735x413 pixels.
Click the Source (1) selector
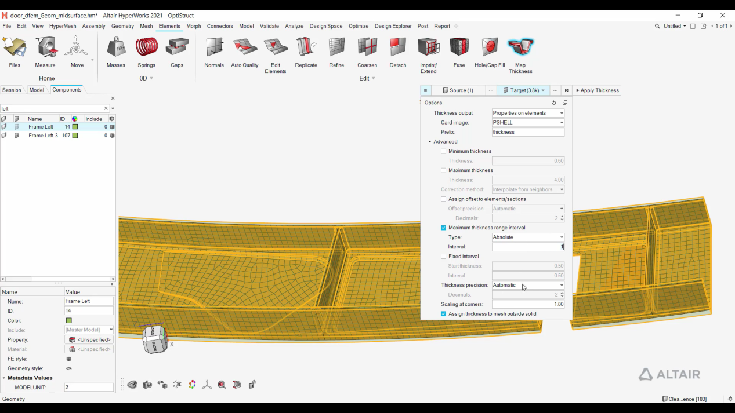tap(458, 90)
